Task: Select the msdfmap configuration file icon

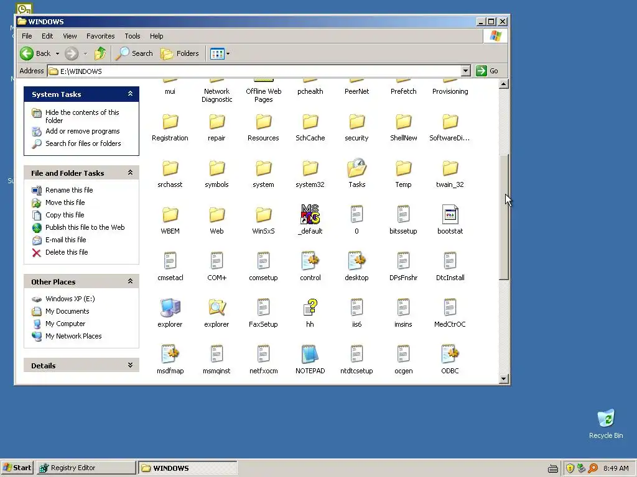Action: pos(170,354)
